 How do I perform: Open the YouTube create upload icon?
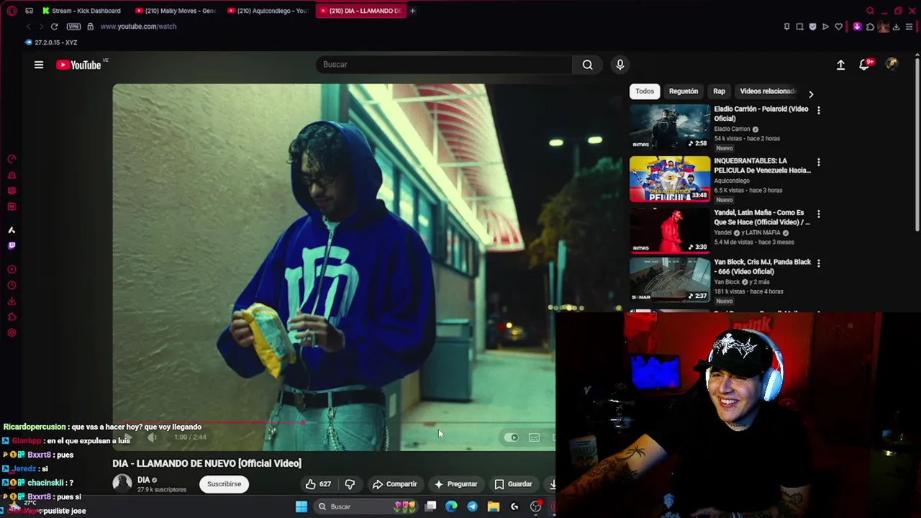pyautogui.click(x=840, y=65)
